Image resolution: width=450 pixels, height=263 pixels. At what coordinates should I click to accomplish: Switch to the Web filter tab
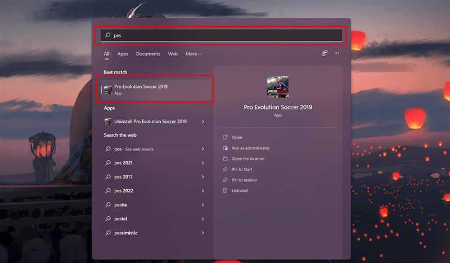tap(173, 54)
